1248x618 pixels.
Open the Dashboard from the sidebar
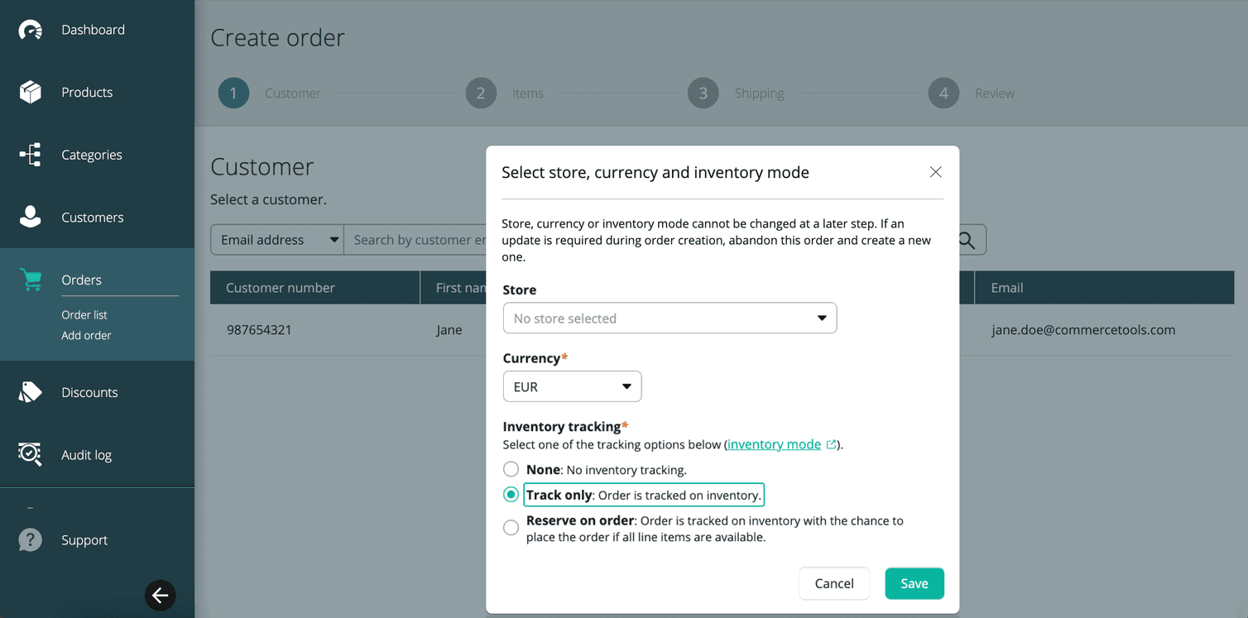tap(93, 29)
